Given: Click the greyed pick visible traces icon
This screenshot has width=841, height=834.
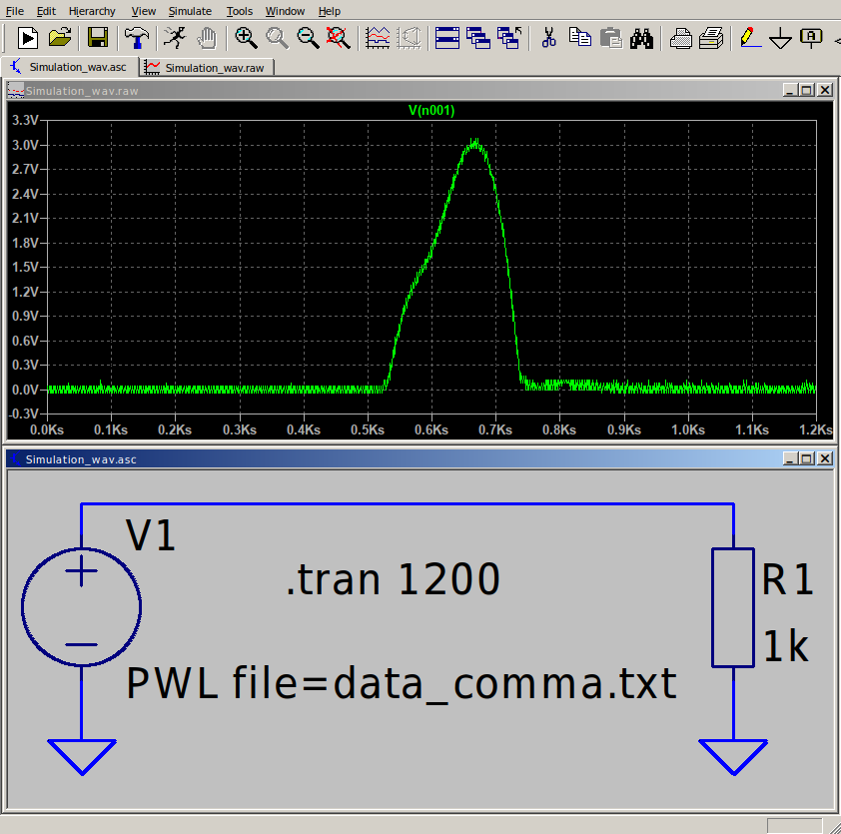Looking at the screenshot, I should click(410, 38).
